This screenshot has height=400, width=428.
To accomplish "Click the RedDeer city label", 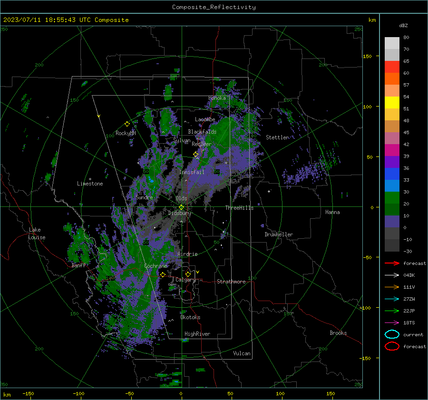I will [202, 144].
